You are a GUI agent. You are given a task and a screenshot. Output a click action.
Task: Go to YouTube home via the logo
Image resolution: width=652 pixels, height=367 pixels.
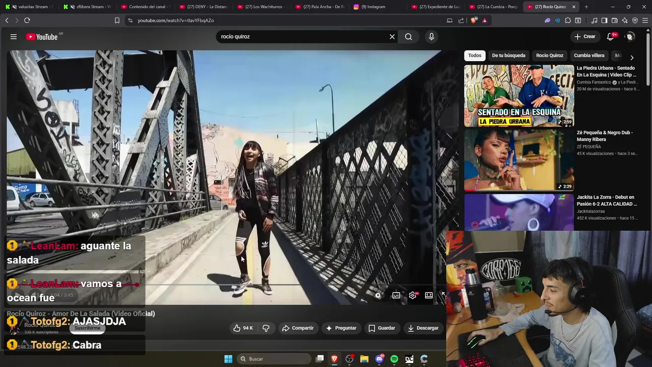(42, 37)
